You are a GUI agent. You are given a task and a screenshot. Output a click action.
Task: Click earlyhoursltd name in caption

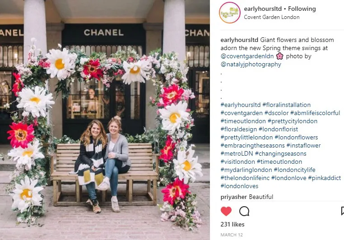click(239, 40)
